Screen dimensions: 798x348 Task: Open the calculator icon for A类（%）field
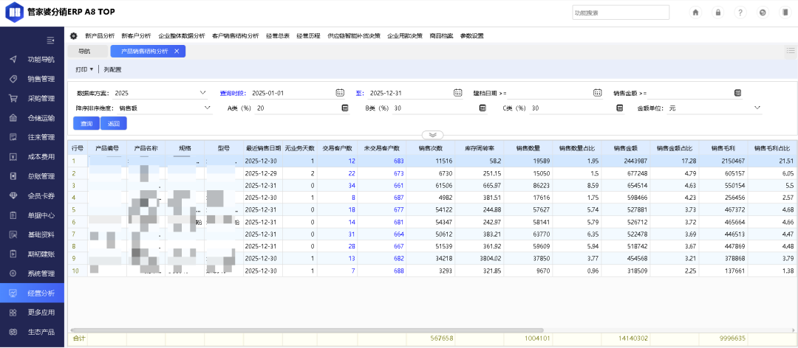(344, 108)
